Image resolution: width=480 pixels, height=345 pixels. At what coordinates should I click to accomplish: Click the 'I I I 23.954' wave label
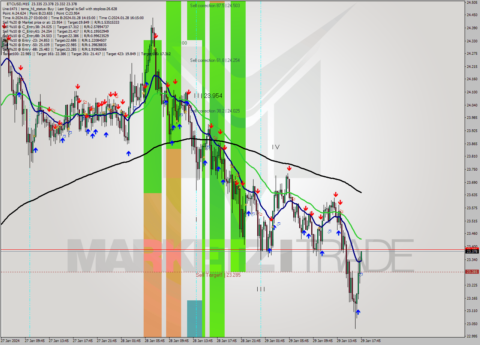(x=208, y=96)
